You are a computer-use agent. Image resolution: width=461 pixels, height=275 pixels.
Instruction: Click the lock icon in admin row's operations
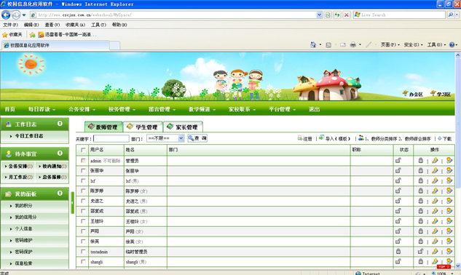point(421,160)
